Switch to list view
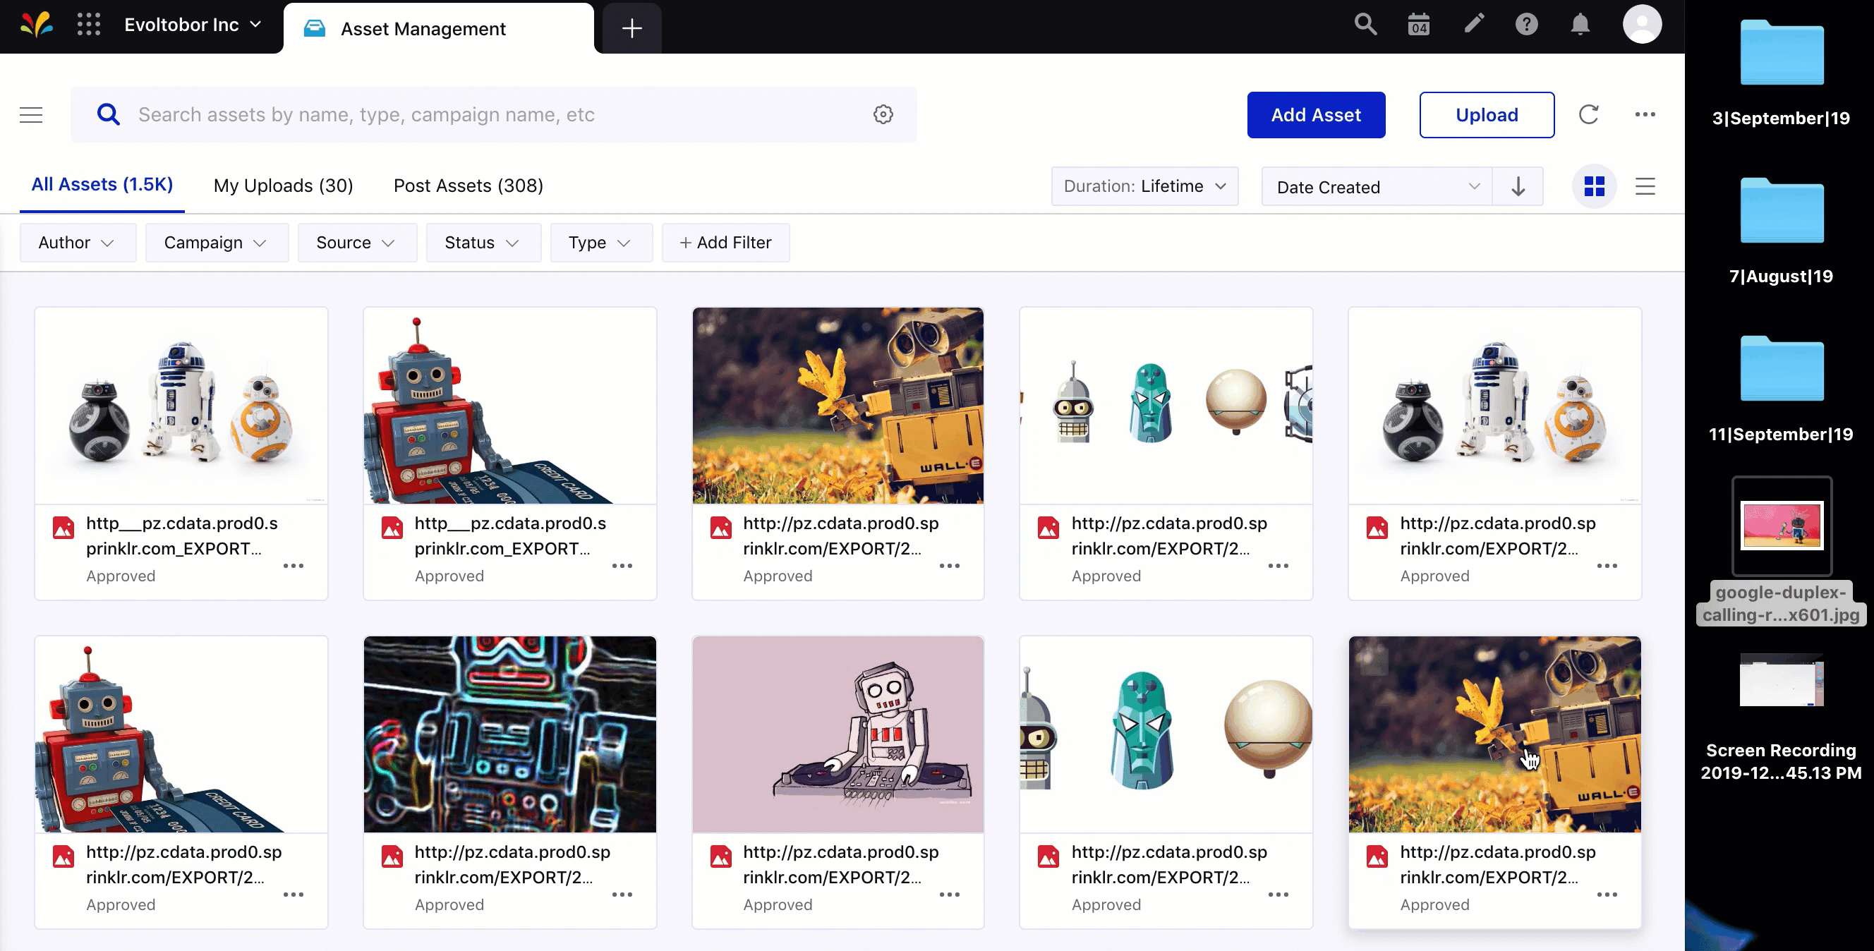The height and width of the screenshot is (951, 1874). (1645, 187)
